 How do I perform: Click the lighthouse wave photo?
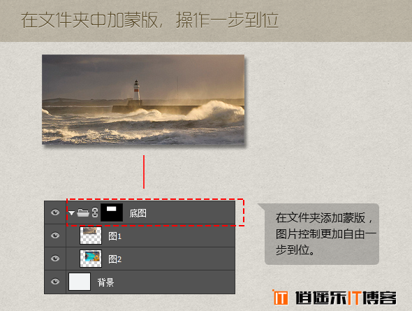click(143, 99)
